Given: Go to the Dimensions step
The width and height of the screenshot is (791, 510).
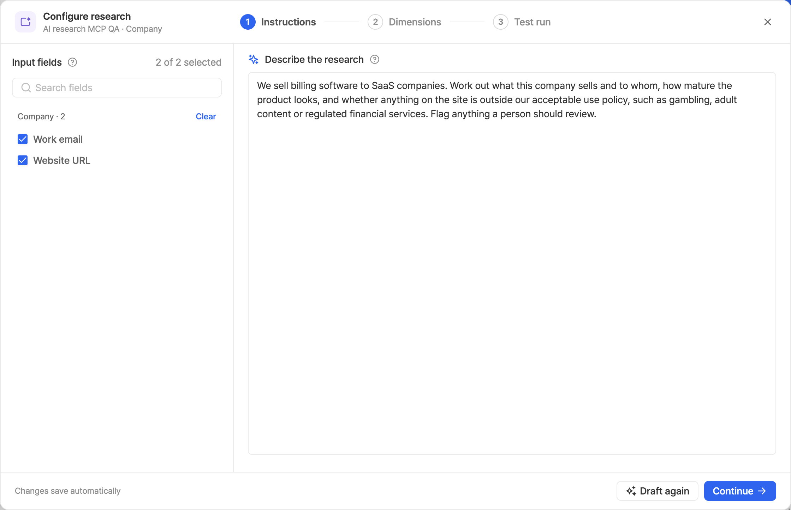Looking at the screenshot, I should 404,22.
